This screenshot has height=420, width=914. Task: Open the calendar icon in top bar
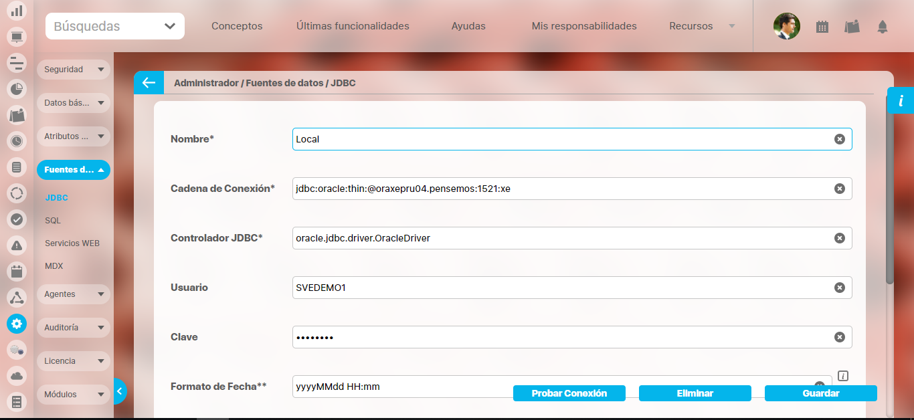pyautogui.click(x=822, y=27)
